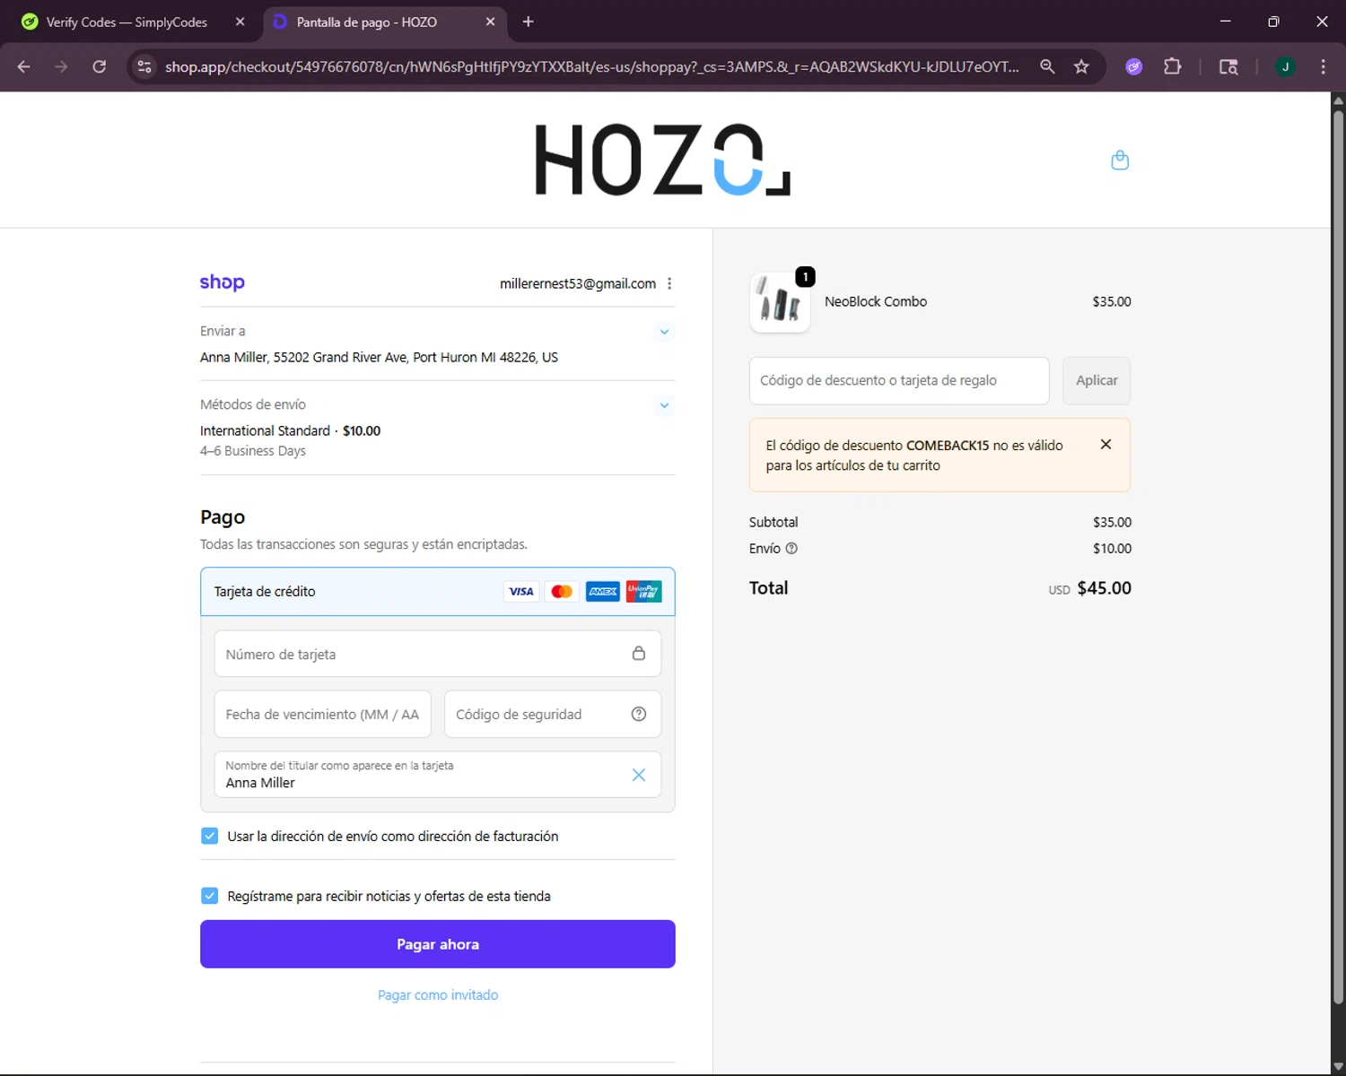Image resolution: width=1346 pixels, height=1076 pixels.
Task: Bookmark this page with star icon
Action: tap(1081, 66)
